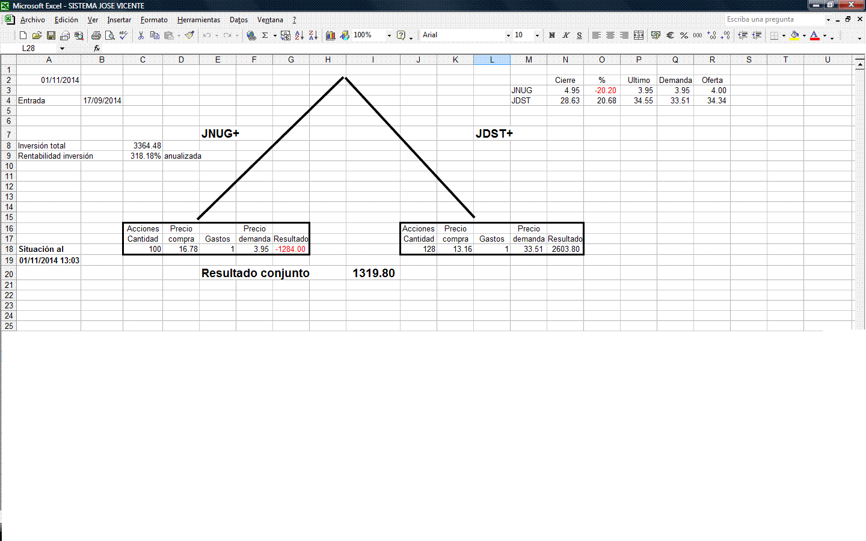Insert a hyperlink
The height and width of the screenshot is (541, 866).
[x=251, y=35]
